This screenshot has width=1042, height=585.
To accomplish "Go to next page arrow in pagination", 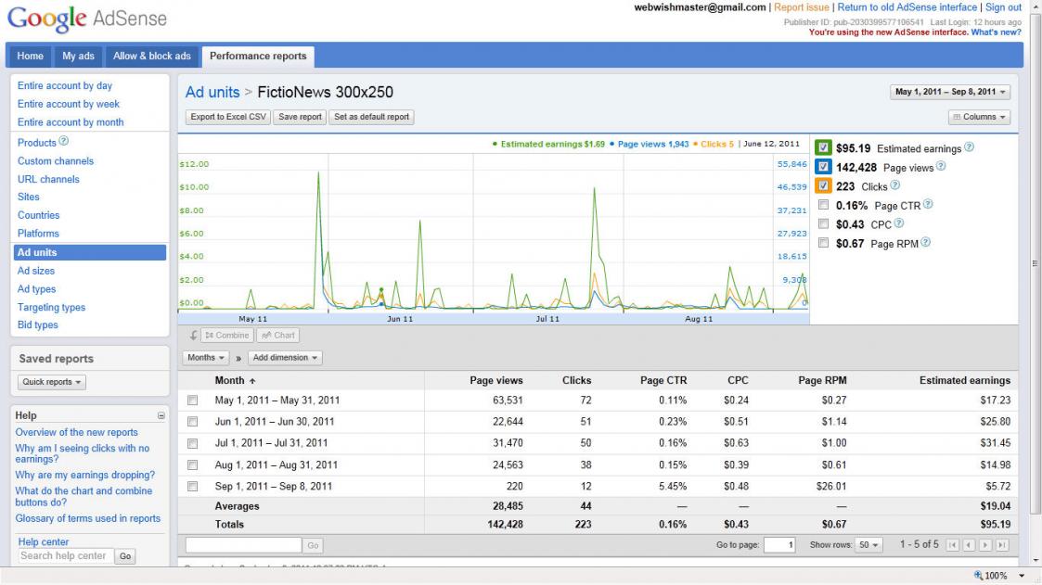I will [x=985, y=545].
